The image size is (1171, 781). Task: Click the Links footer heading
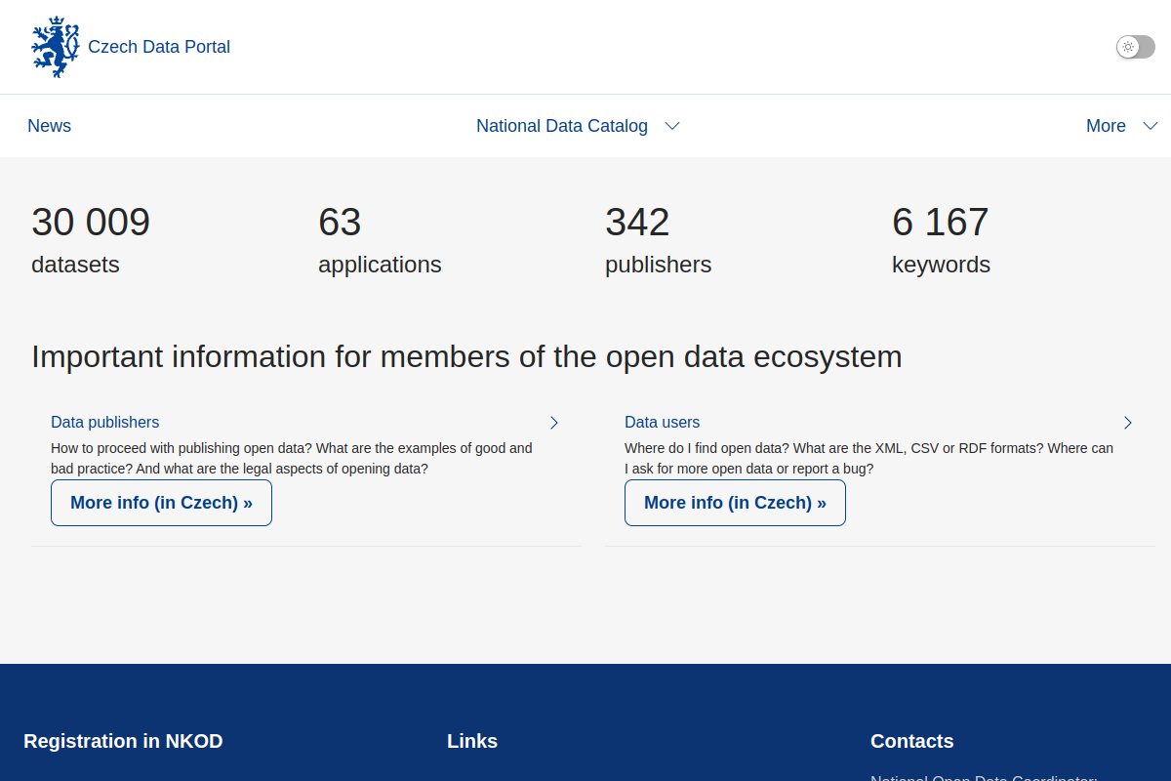(472, 741)
